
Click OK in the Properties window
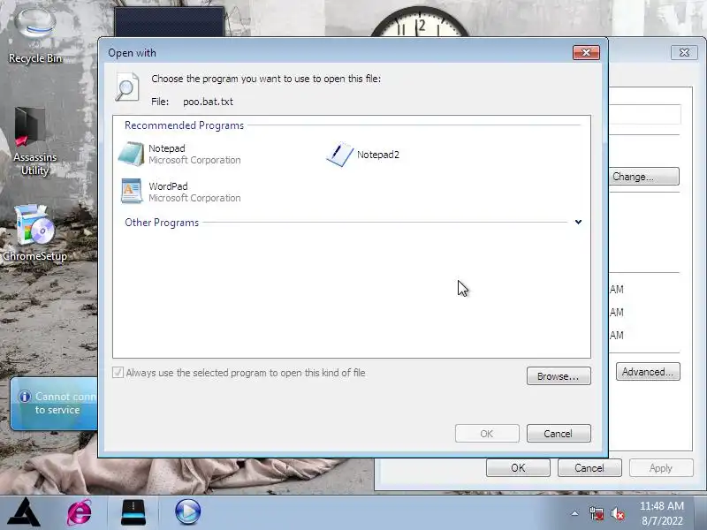tap(518, 468)
